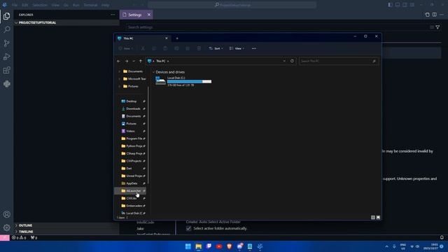The width and height of the screenshot is (448, 252).
Task: Switch to large icons view in File Explorer
Action: 378,218
